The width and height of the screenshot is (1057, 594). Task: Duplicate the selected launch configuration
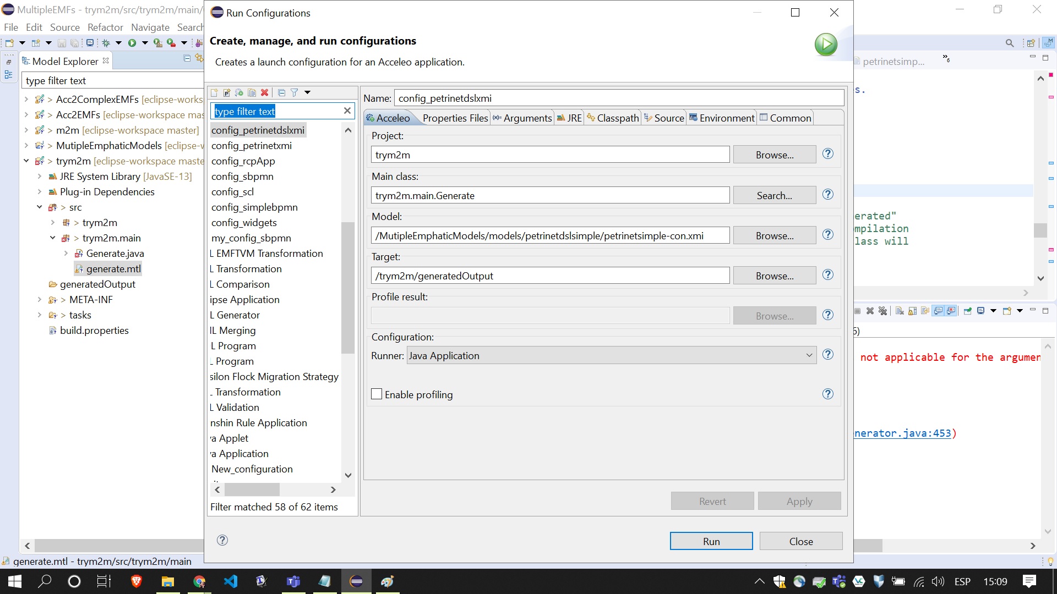click(252, 92)
